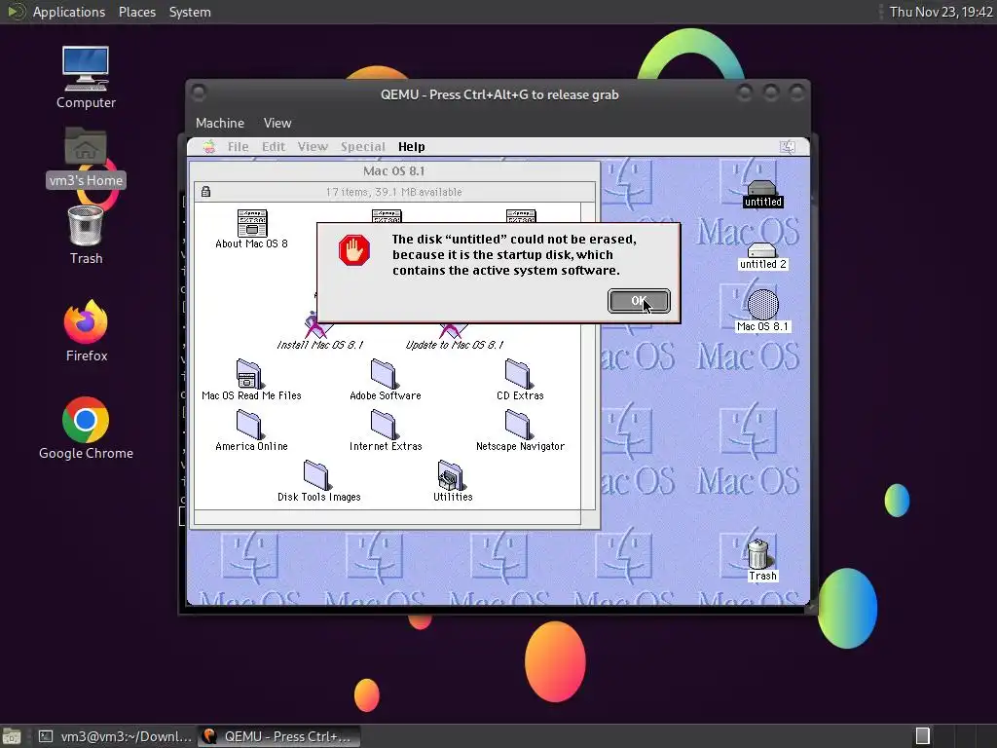Click the Mac OS 8.1 window title bar
Image resolution: width=997 pixels, height=748 pixels.
pyautogui.click(x=394, y=170)
